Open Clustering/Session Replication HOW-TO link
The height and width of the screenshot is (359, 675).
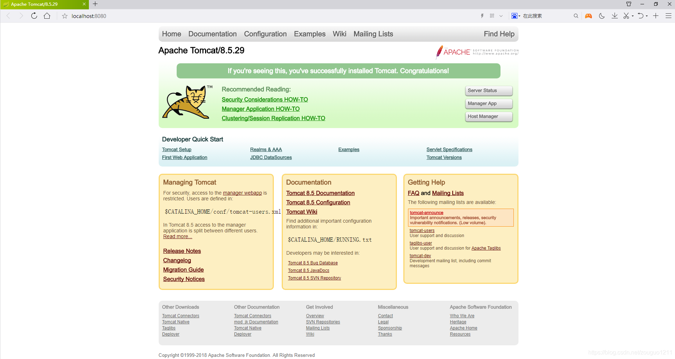273,118
